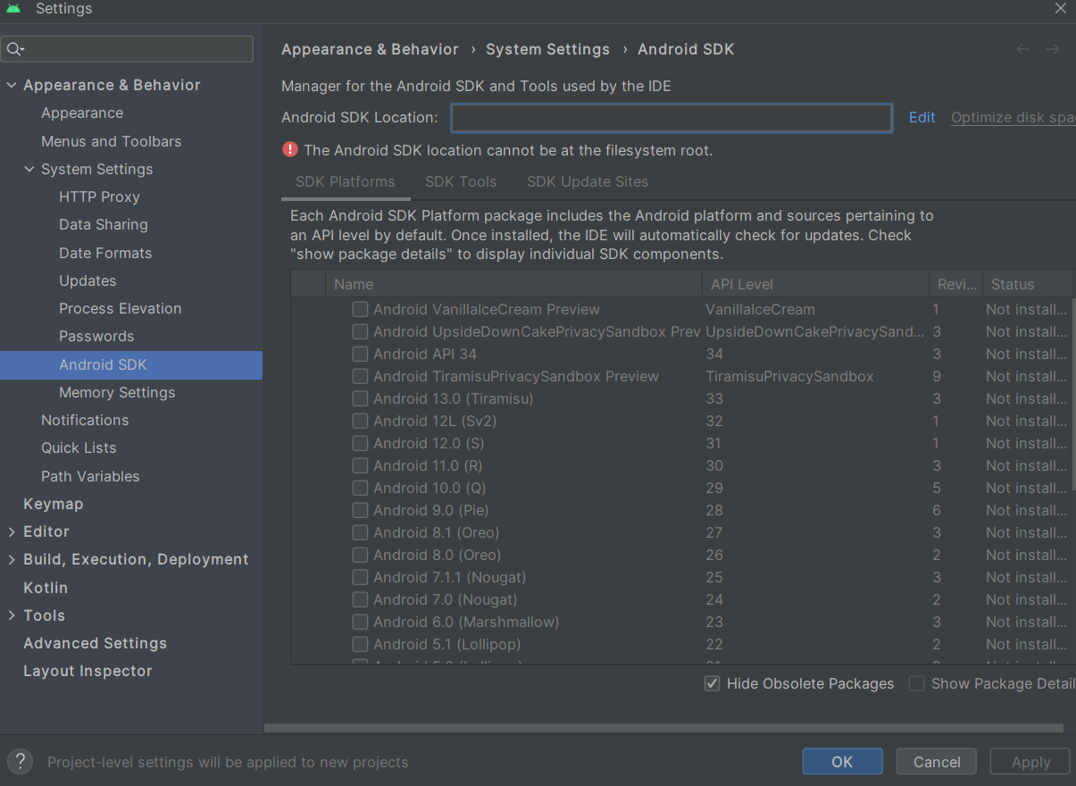
Task: Click the Android logo in title bar
Action: (x=13, y=9)
